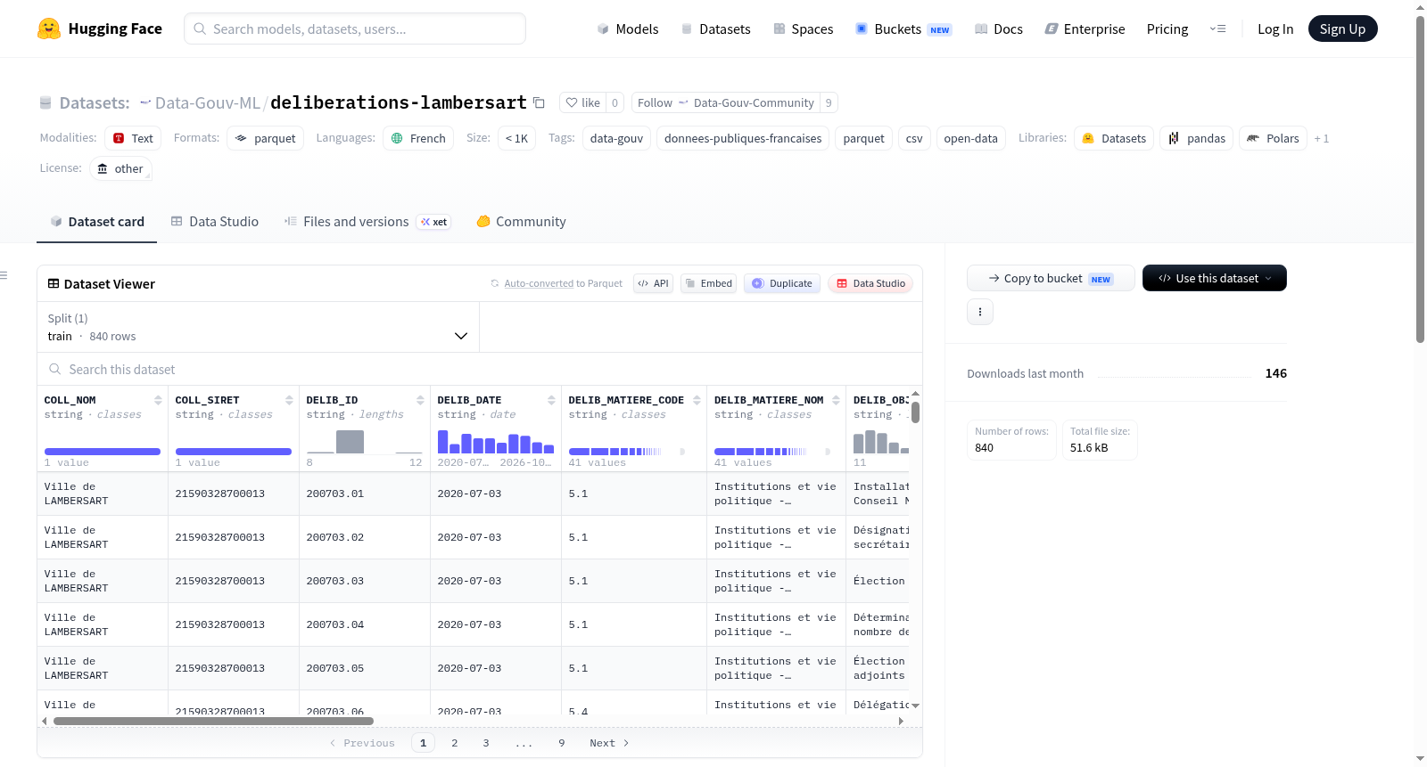Screen dimensions: 1427x767
Task: Click the Hugging Face logo icon
Action: click(x=49, y=29)
